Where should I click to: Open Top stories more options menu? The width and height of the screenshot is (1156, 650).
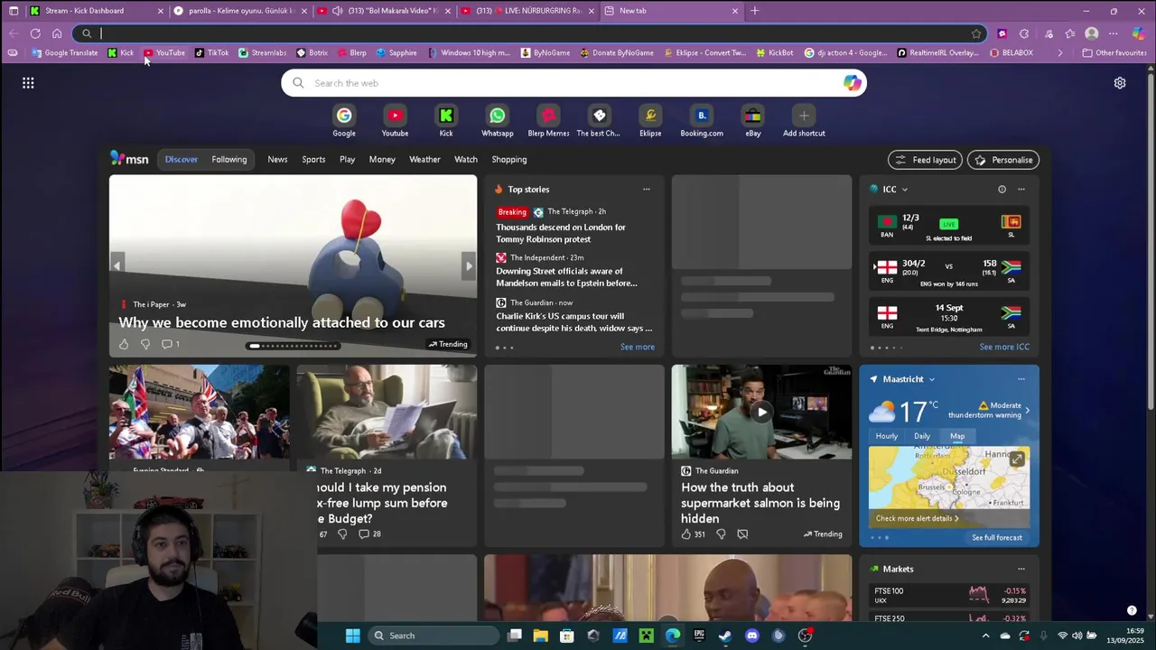click(x=646, y=190)
